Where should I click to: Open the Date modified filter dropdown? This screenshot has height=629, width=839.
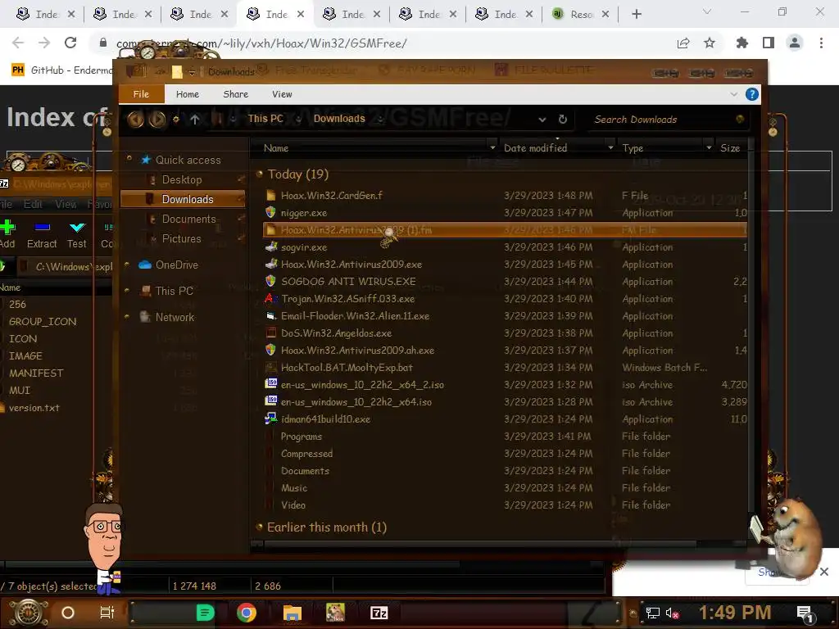point(610,147)
